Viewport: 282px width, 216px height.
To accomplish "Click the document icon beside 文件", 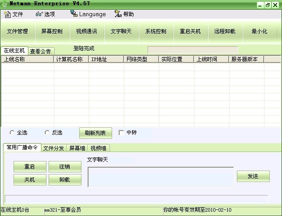I will pos(7,14).
